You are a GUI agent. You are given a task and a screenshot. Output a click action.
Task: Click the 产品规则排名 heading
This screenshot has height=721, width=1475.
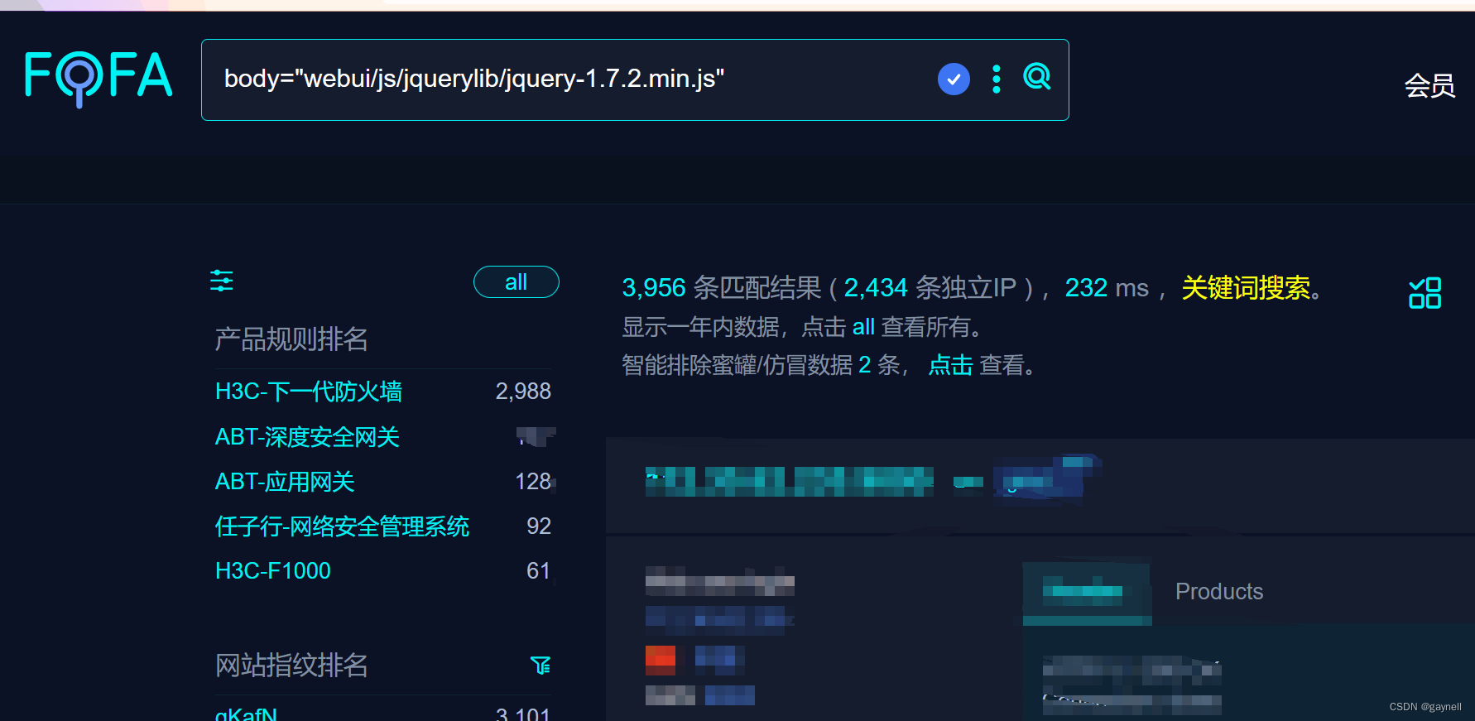[x=291, y=339]
